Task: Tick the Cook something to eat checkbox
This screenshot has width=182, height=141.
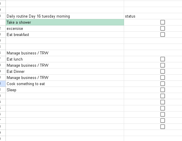Action: point(162,84)
